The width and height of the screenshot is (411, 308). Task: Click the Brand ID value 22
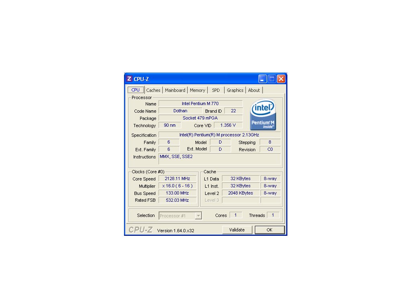(233, 111)
